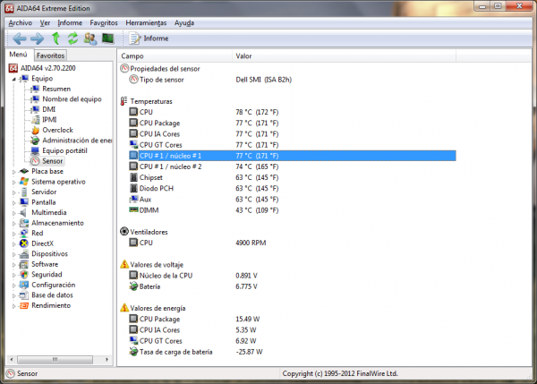Click the Resumen tree item icon
The image size is (537, 384).
point(35,90)
